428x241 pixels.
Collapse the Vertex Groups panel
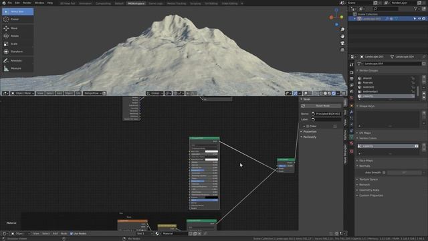point(368,70)
